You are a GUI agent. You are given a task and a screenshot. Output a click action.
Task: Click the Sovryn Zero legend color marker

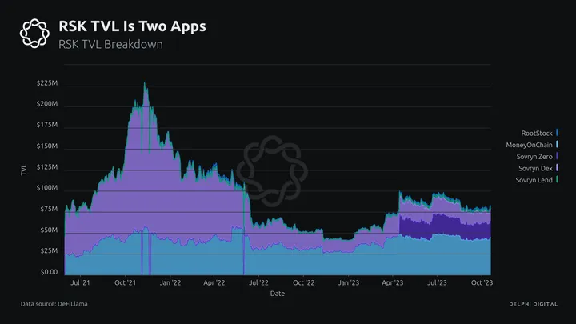point(557,156)
